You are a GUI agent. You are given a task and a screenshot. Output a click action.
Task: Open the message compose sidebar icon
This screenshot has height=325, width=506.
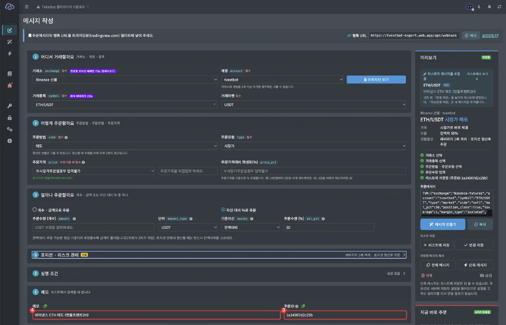point(10,30)
